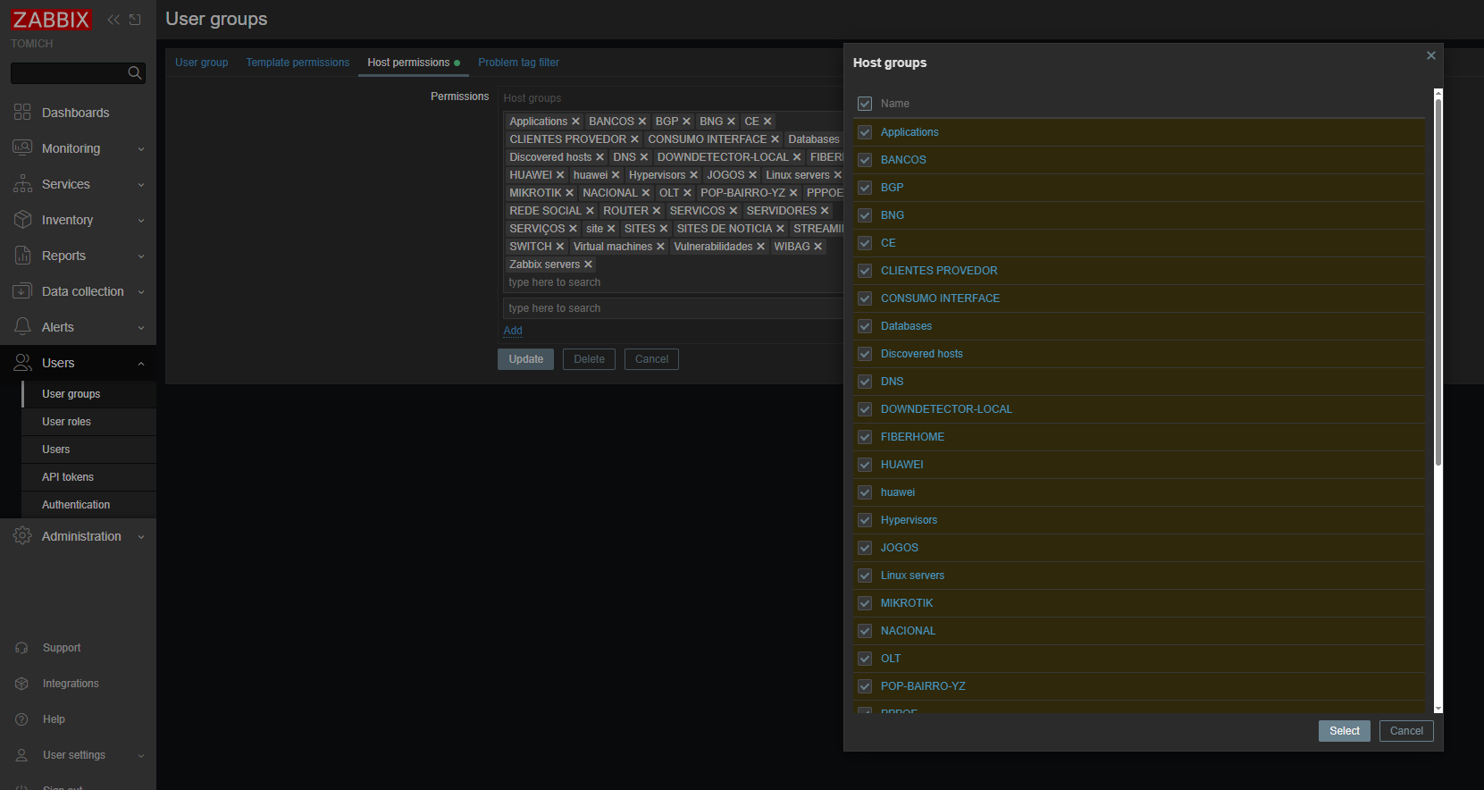1484x790 pixels.
Task: Switch to the User group tab
Action: [201, 63]
